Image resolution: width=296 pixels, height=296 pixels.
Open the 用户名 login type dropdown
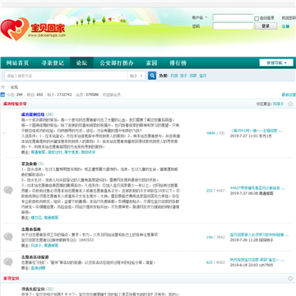pos(200,18)
